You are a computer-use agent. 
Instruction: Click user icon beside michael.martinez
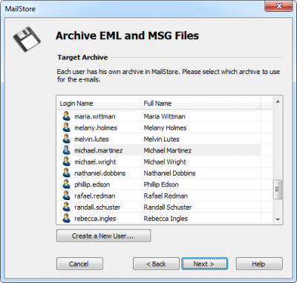(66, 150)
